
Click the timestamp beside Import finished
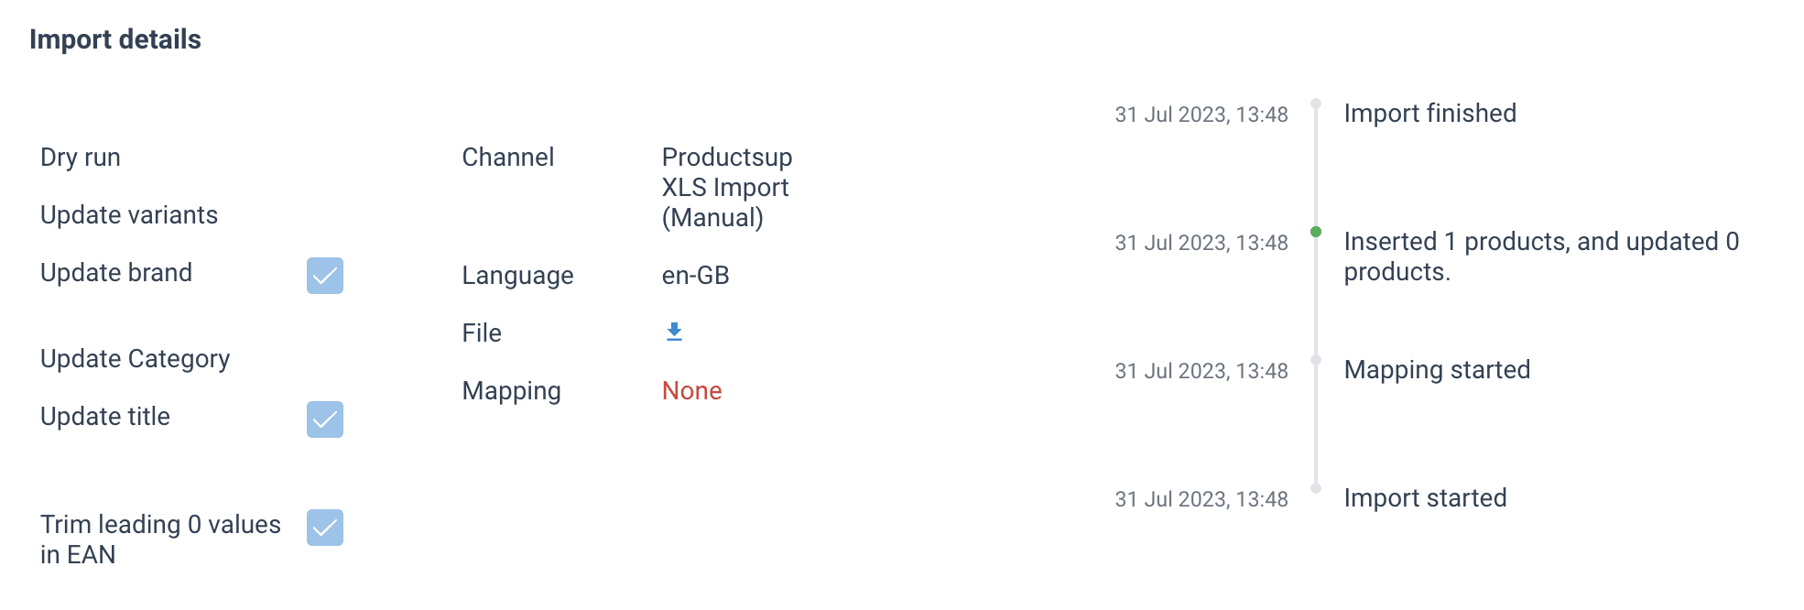pos(1201,114)
